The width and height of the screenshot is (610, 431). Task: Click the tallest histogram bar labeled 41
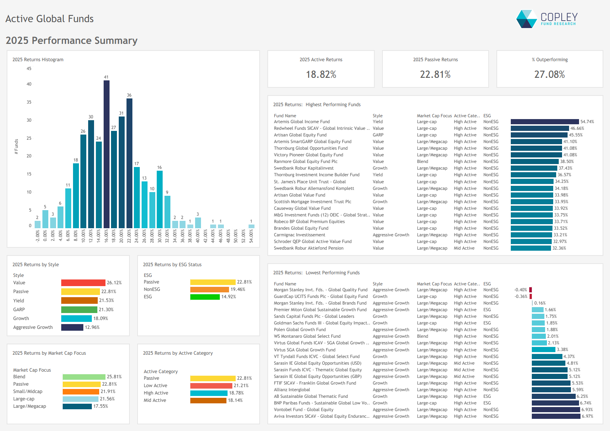click(106, 154)
